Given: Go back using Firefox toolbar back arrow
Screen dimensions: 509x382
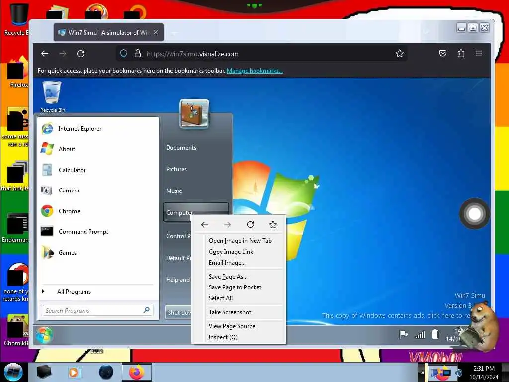Looking at the screenshot, I should coord(45,54).
